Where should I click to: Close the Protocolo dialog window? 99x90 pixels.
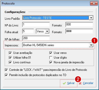(x=94, y=4)
